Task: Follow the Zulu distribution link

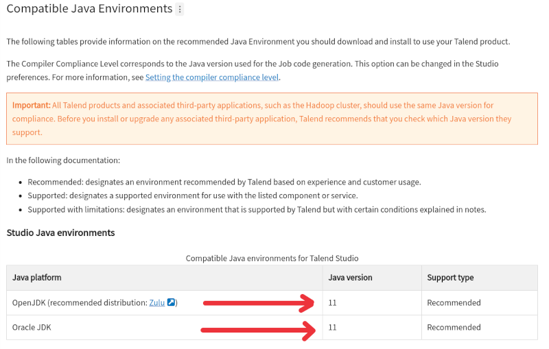Action: [x=157, y=302]
